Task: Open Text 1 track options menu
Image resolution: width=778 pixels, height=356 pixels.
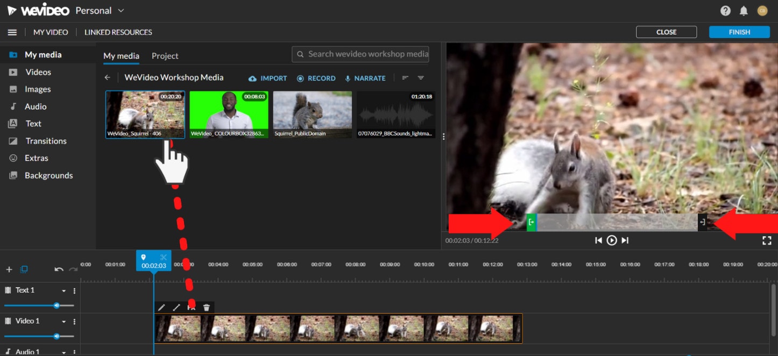Action: [74, 291]
